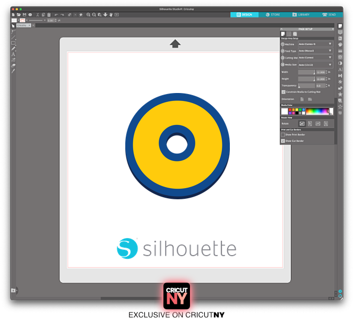Click the Fit to window icon

coord(117,15)
